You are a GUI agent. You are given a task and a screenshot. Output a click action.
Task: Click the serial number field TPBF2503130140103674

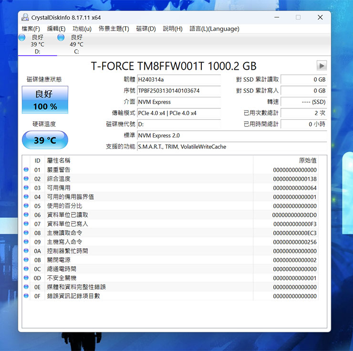[179, 91]
